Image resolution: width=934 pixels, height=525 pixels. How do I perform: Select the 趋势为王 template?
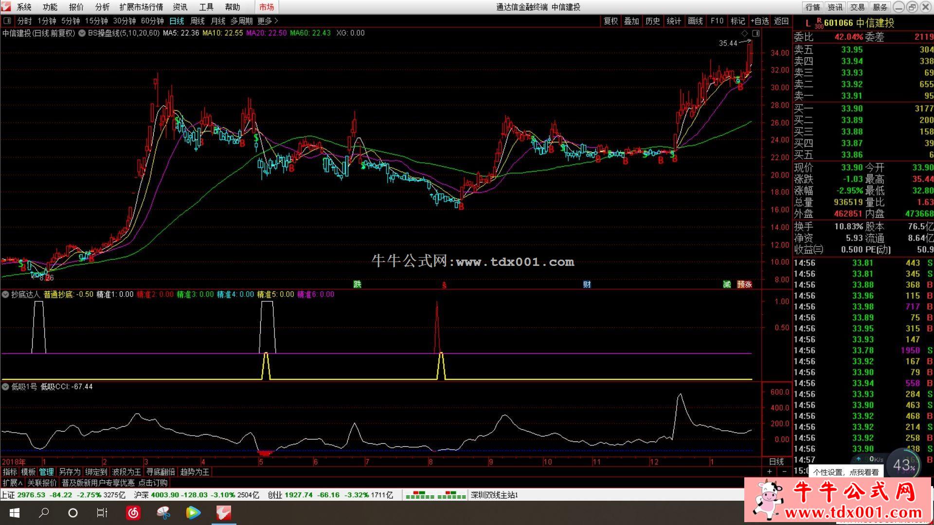[x=195, y=472]
